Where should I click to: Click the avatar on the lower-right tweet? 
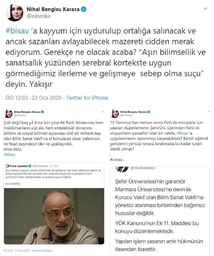(115, 113)
